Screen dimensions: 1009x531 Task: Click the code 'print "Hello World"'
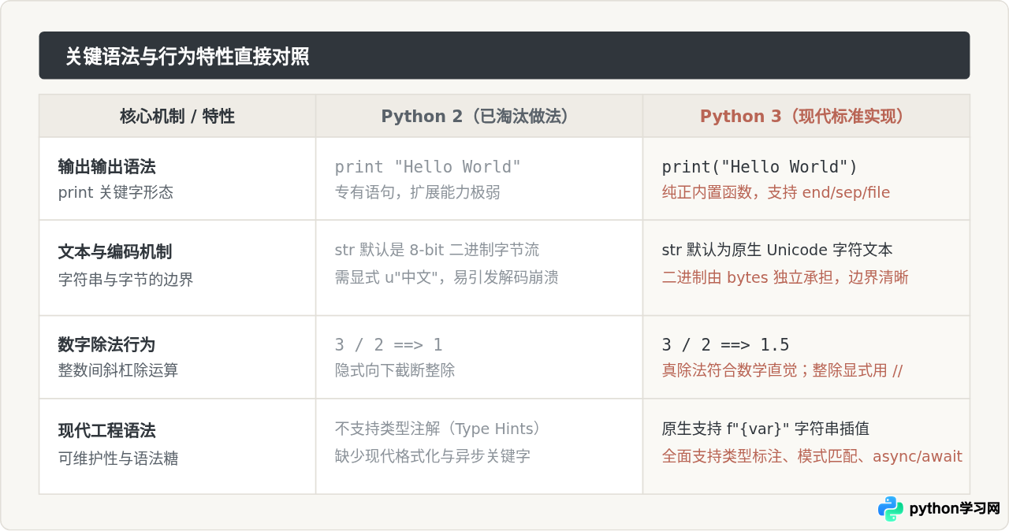428,167
